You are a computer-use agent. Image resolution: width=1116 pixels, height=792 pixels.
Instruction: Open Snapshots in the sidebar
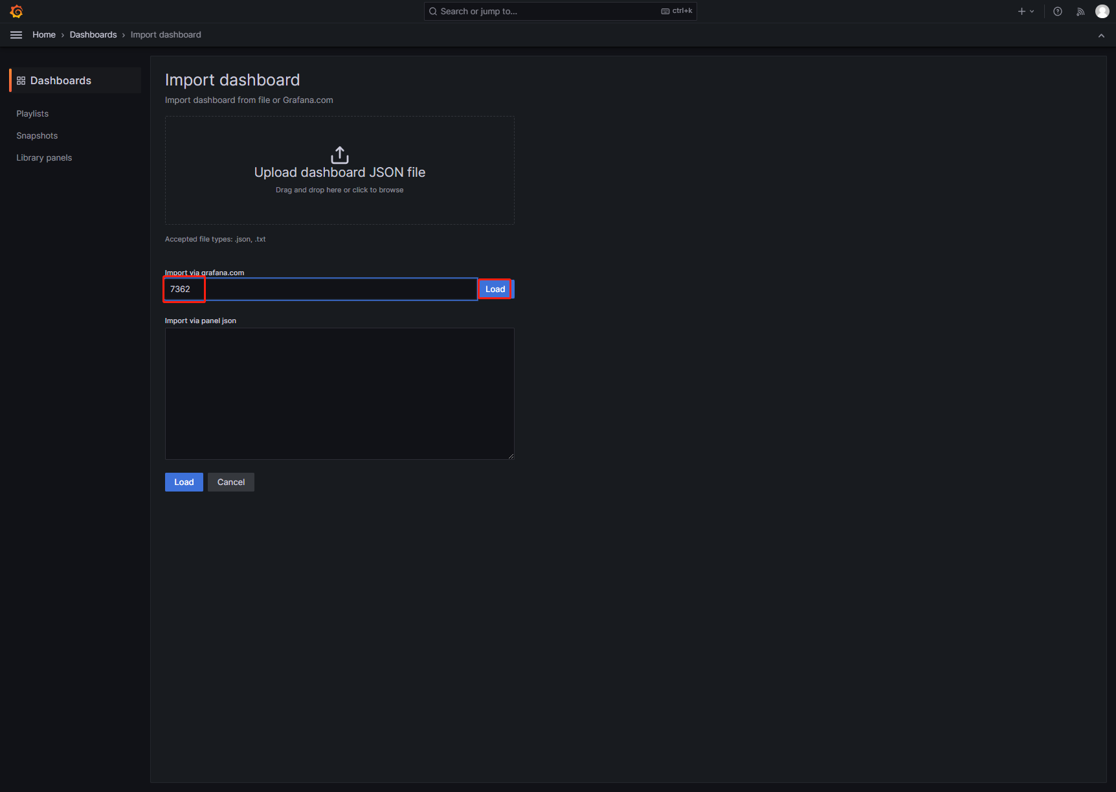click(37, 136)
